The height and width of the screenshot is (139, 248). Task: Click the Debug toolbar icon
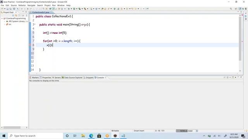point(69,8)
